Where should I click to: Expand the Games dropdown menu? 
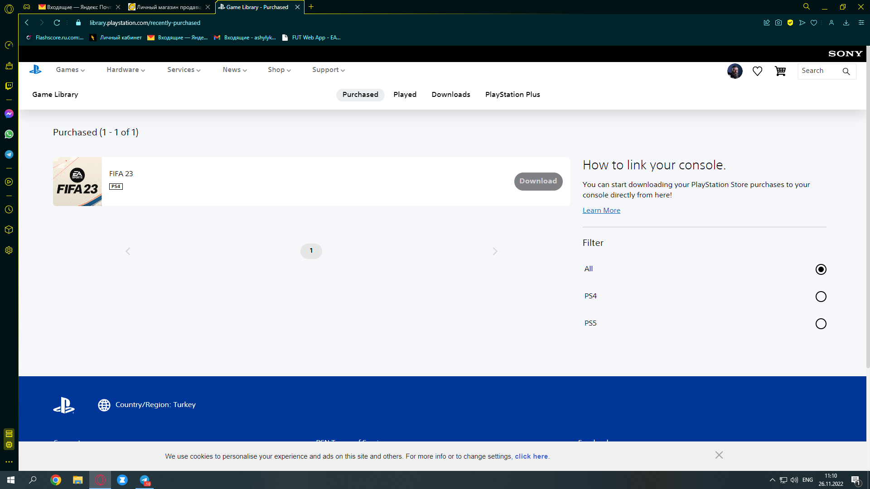pos(70,70)
